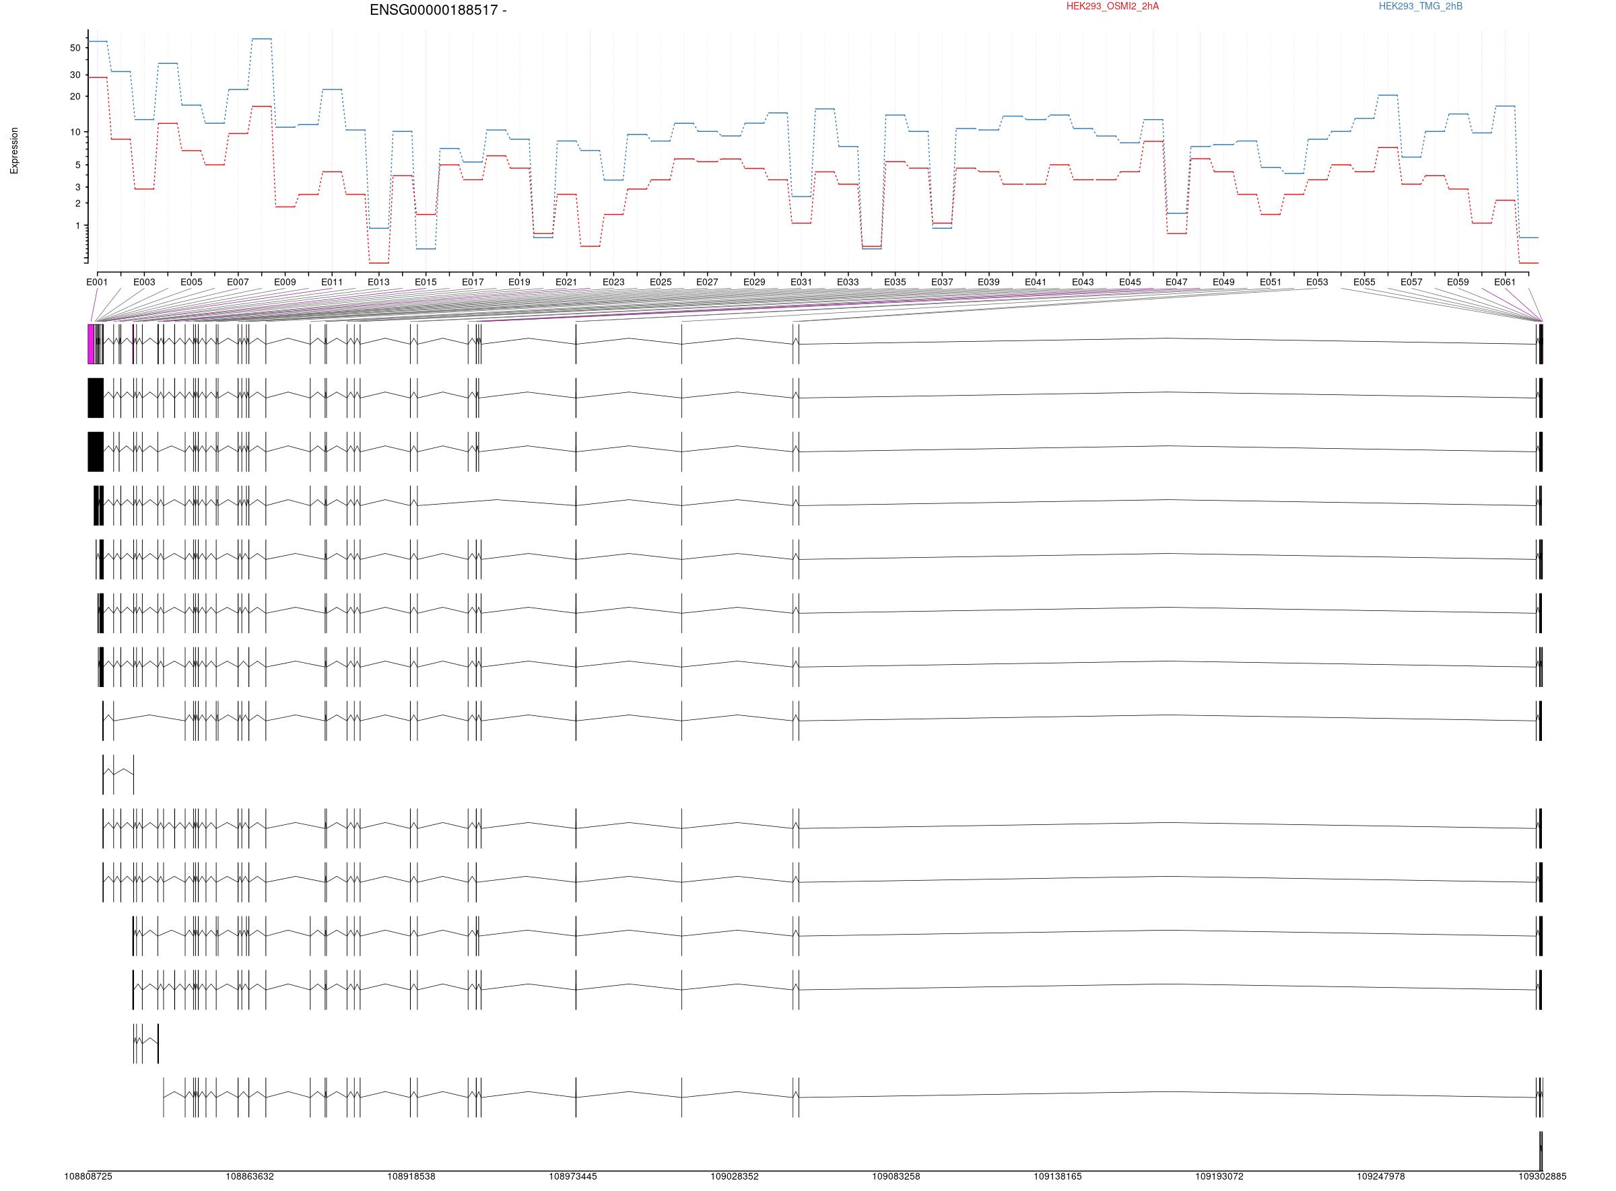Click exon label E033
Viewport: 1616px width, 1191px height.
pyautogui.click(x=848, y=283)
